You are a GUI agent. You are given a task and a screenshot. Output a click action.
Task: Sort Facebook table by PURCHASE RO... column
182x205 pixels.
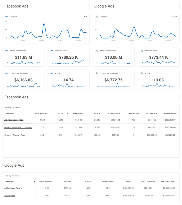tap(42, 114)
